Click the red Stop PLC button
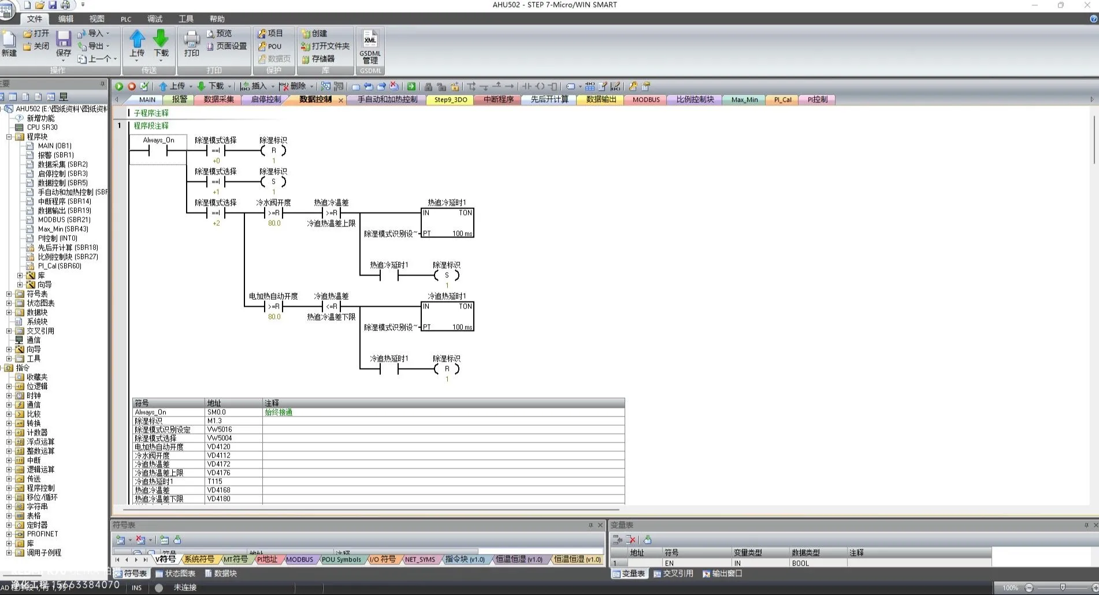1099x595 pixels. (x=132, y=87)
